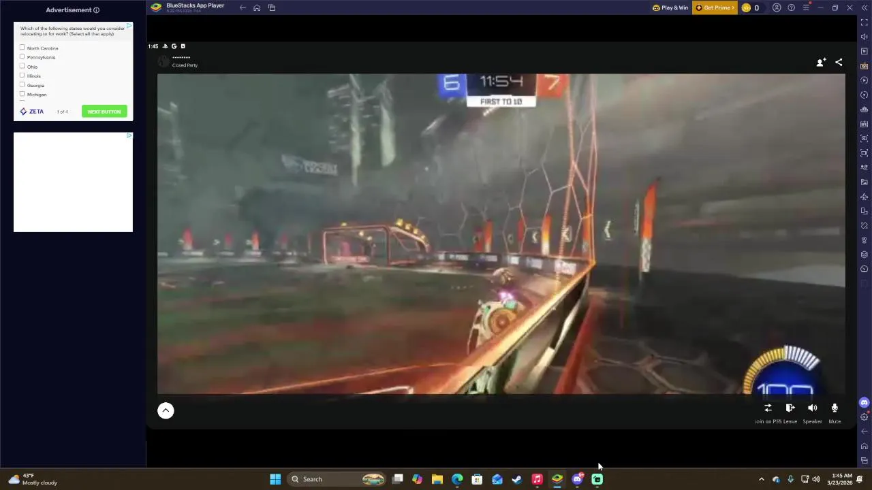Screen dimensions: 872x490
Task: Click the Discord icon in BlueStacks sidebar
Action: (865, 402)
